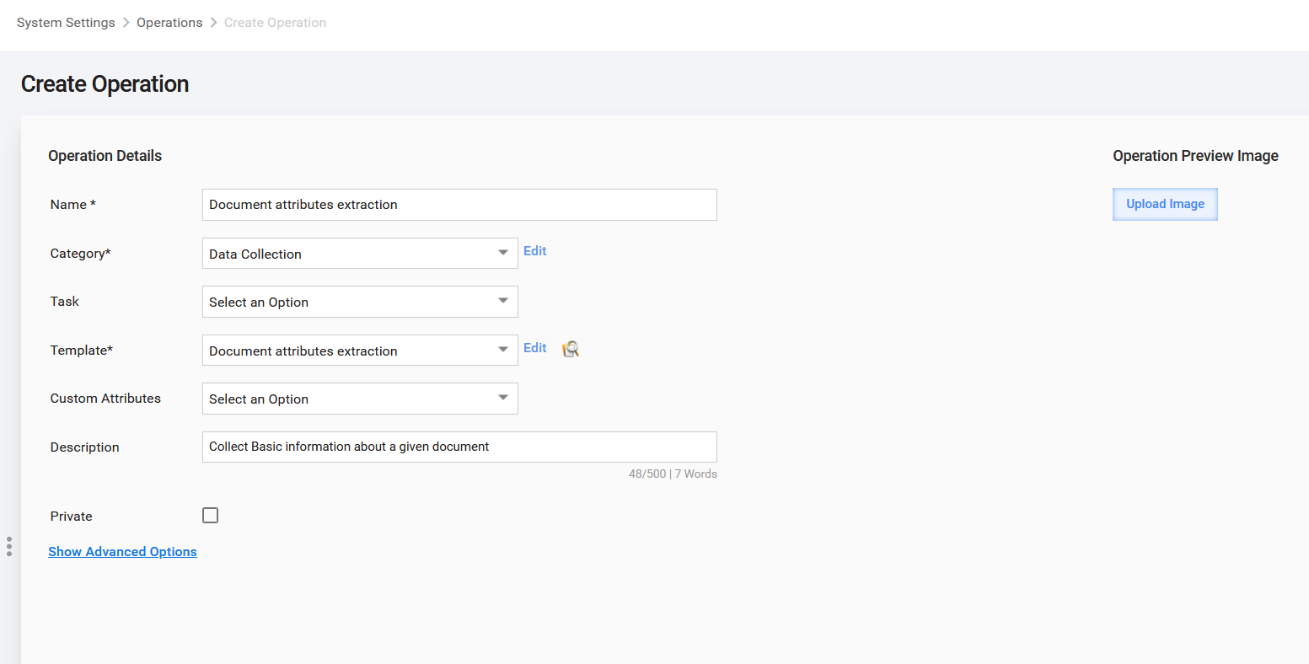Click Upload Image button
The image size is (1309, 664).
(x=1165, y=204)
